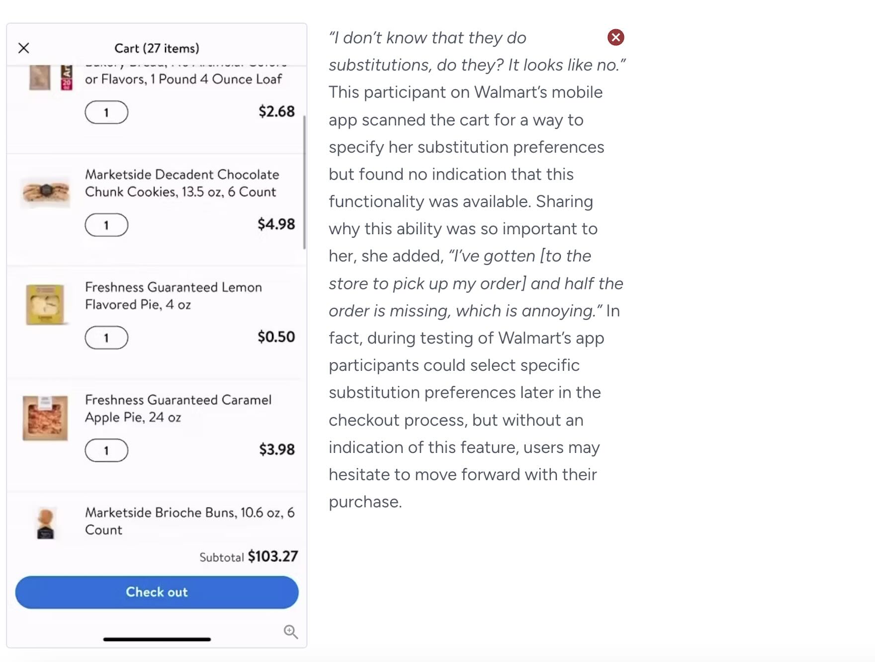Open Freshness Guaranteed Caramel Apple Pie title
875x662 pixels.
click(x=178, y=409)
